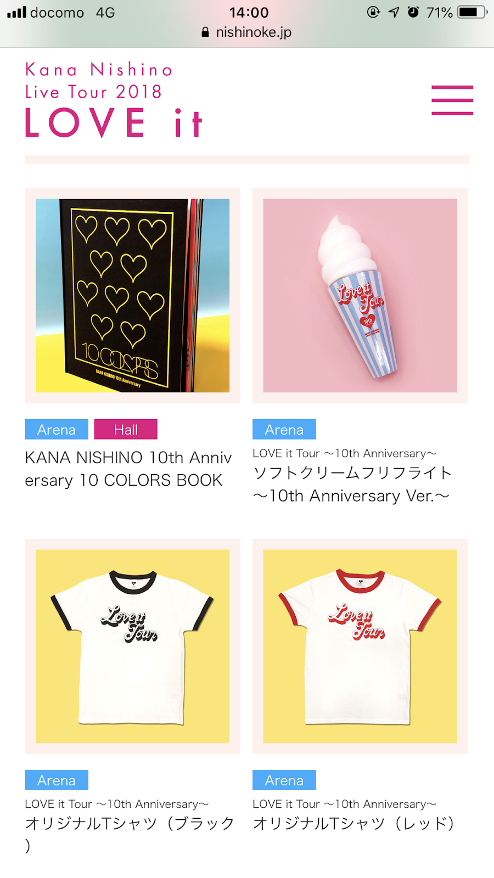Screen dimensions: 494x878
Task: Tap the padlock icon beside nishinoke.jp
Action: (x=205, y=32)
